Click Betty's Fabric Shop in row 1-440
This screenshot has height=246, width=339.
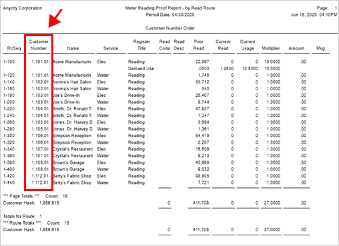[72, 182]
